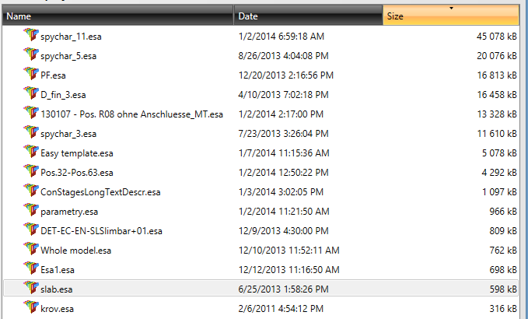Select 130107 - Pos. R08 ohne Anschluesse_MT.esa
Viewport: 528px width, 319px height.
131,114
